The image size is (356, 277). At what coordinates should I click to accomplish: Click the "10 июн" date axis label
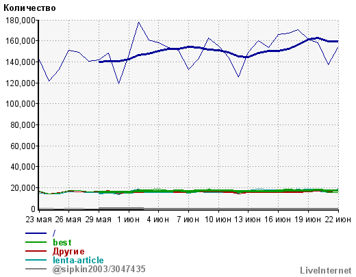click(218, 220)
